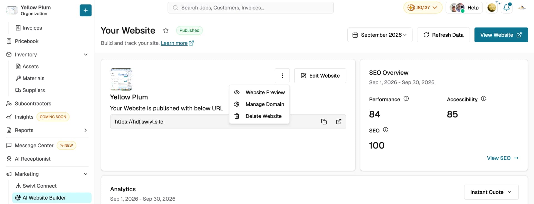Open the Help button
Viewport: 534px width, 204px height.
click(464, 8)
